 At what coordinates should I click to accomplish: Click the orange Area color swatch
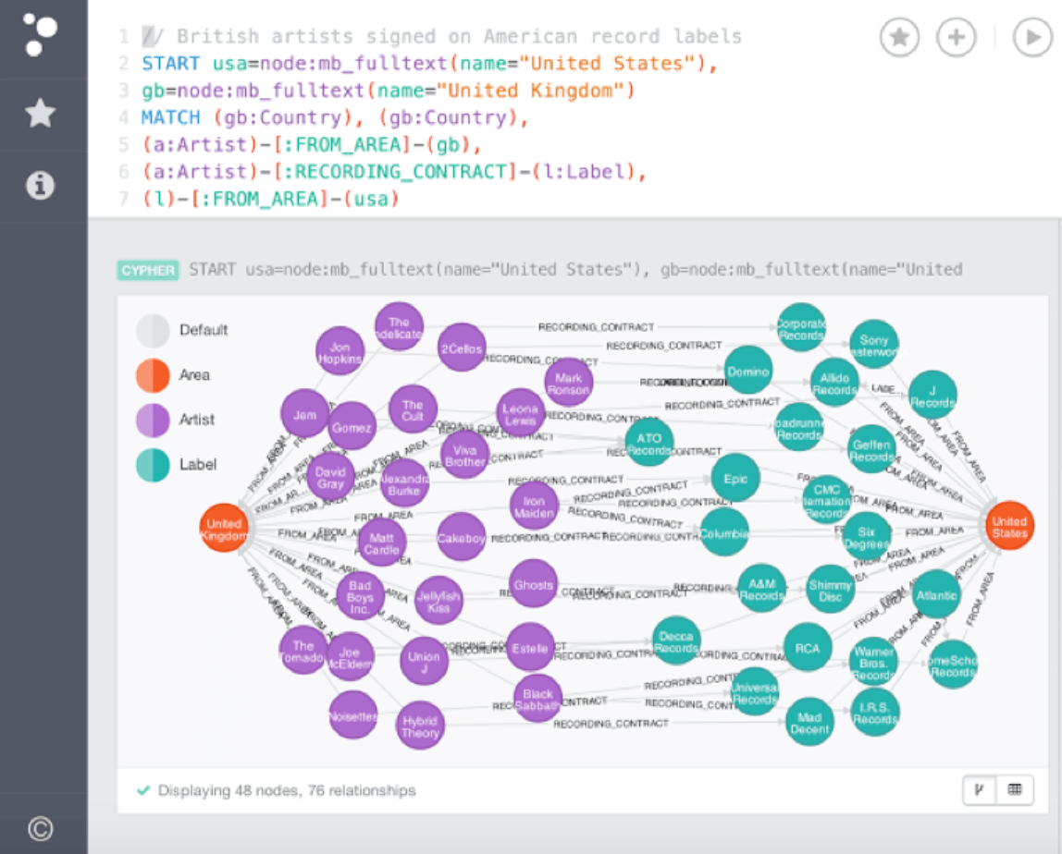click(x=154, y=375)
